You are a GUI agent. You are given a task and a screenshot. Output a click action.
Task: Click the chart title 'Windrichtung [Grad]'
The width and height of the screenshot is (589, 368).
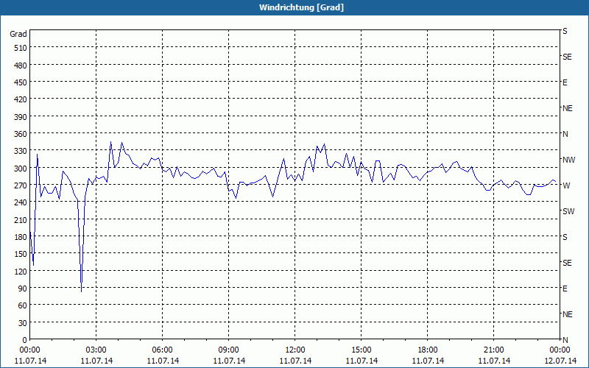[301, 7]
